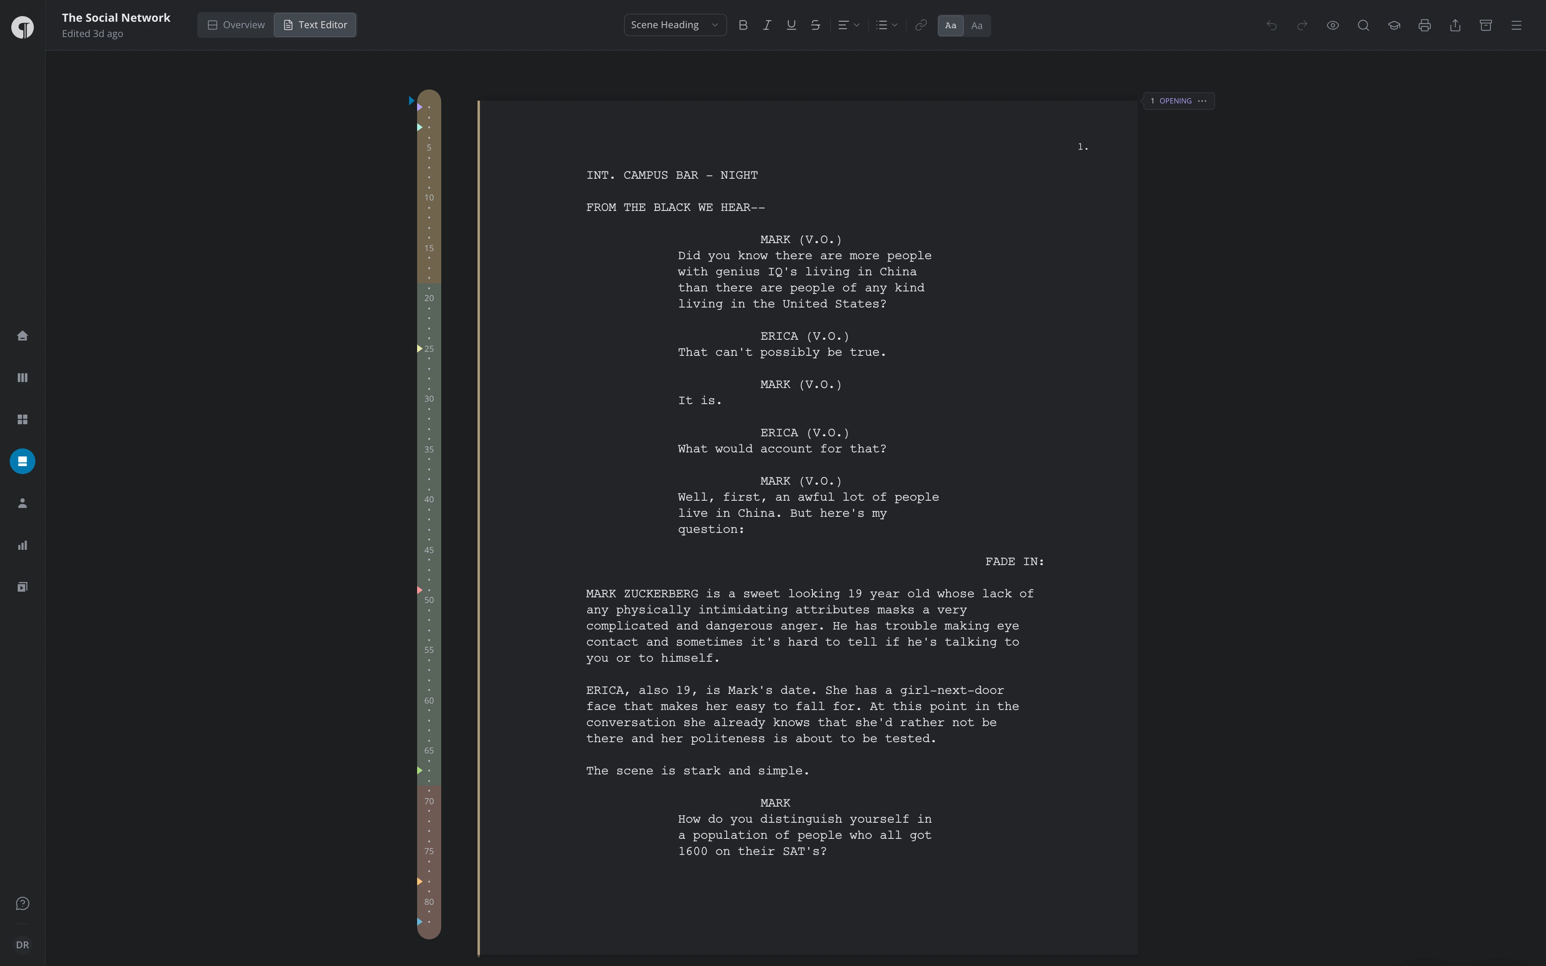Open the OPENING tag ellipsis menu
Viewport: 1546px width, 966px height.
[1202, 101]
